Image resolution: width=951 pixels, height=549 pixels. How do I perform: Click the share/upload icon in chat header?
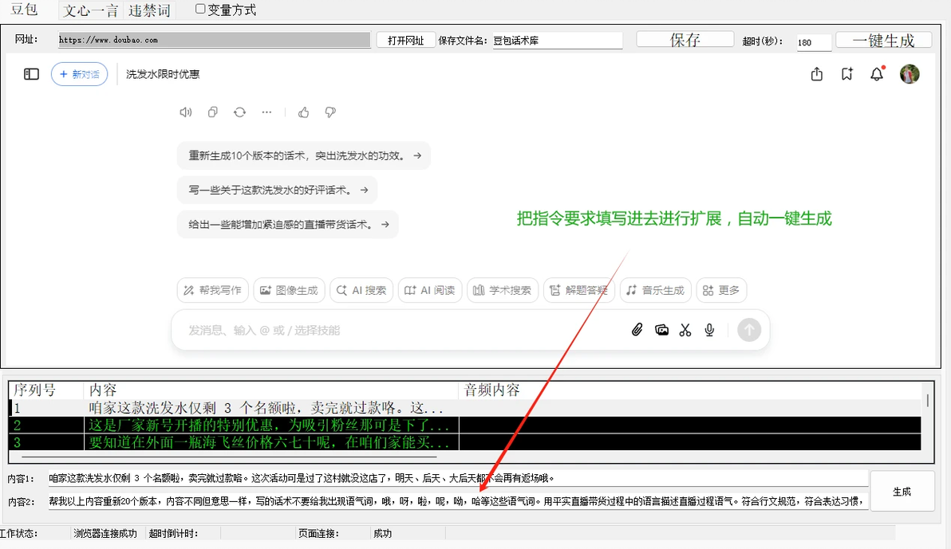(x=817, y=74)
